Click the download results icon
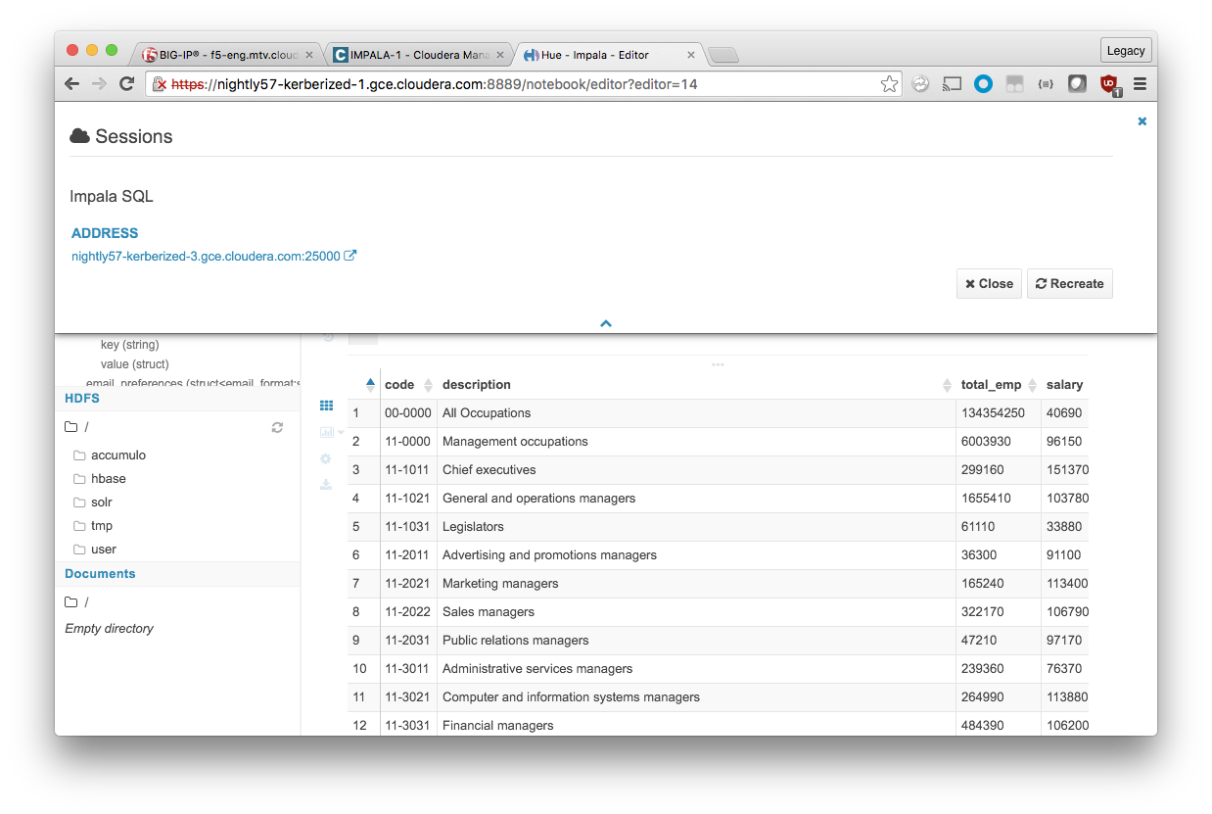Screen dimensions: 1212x814 click(326, 484)
